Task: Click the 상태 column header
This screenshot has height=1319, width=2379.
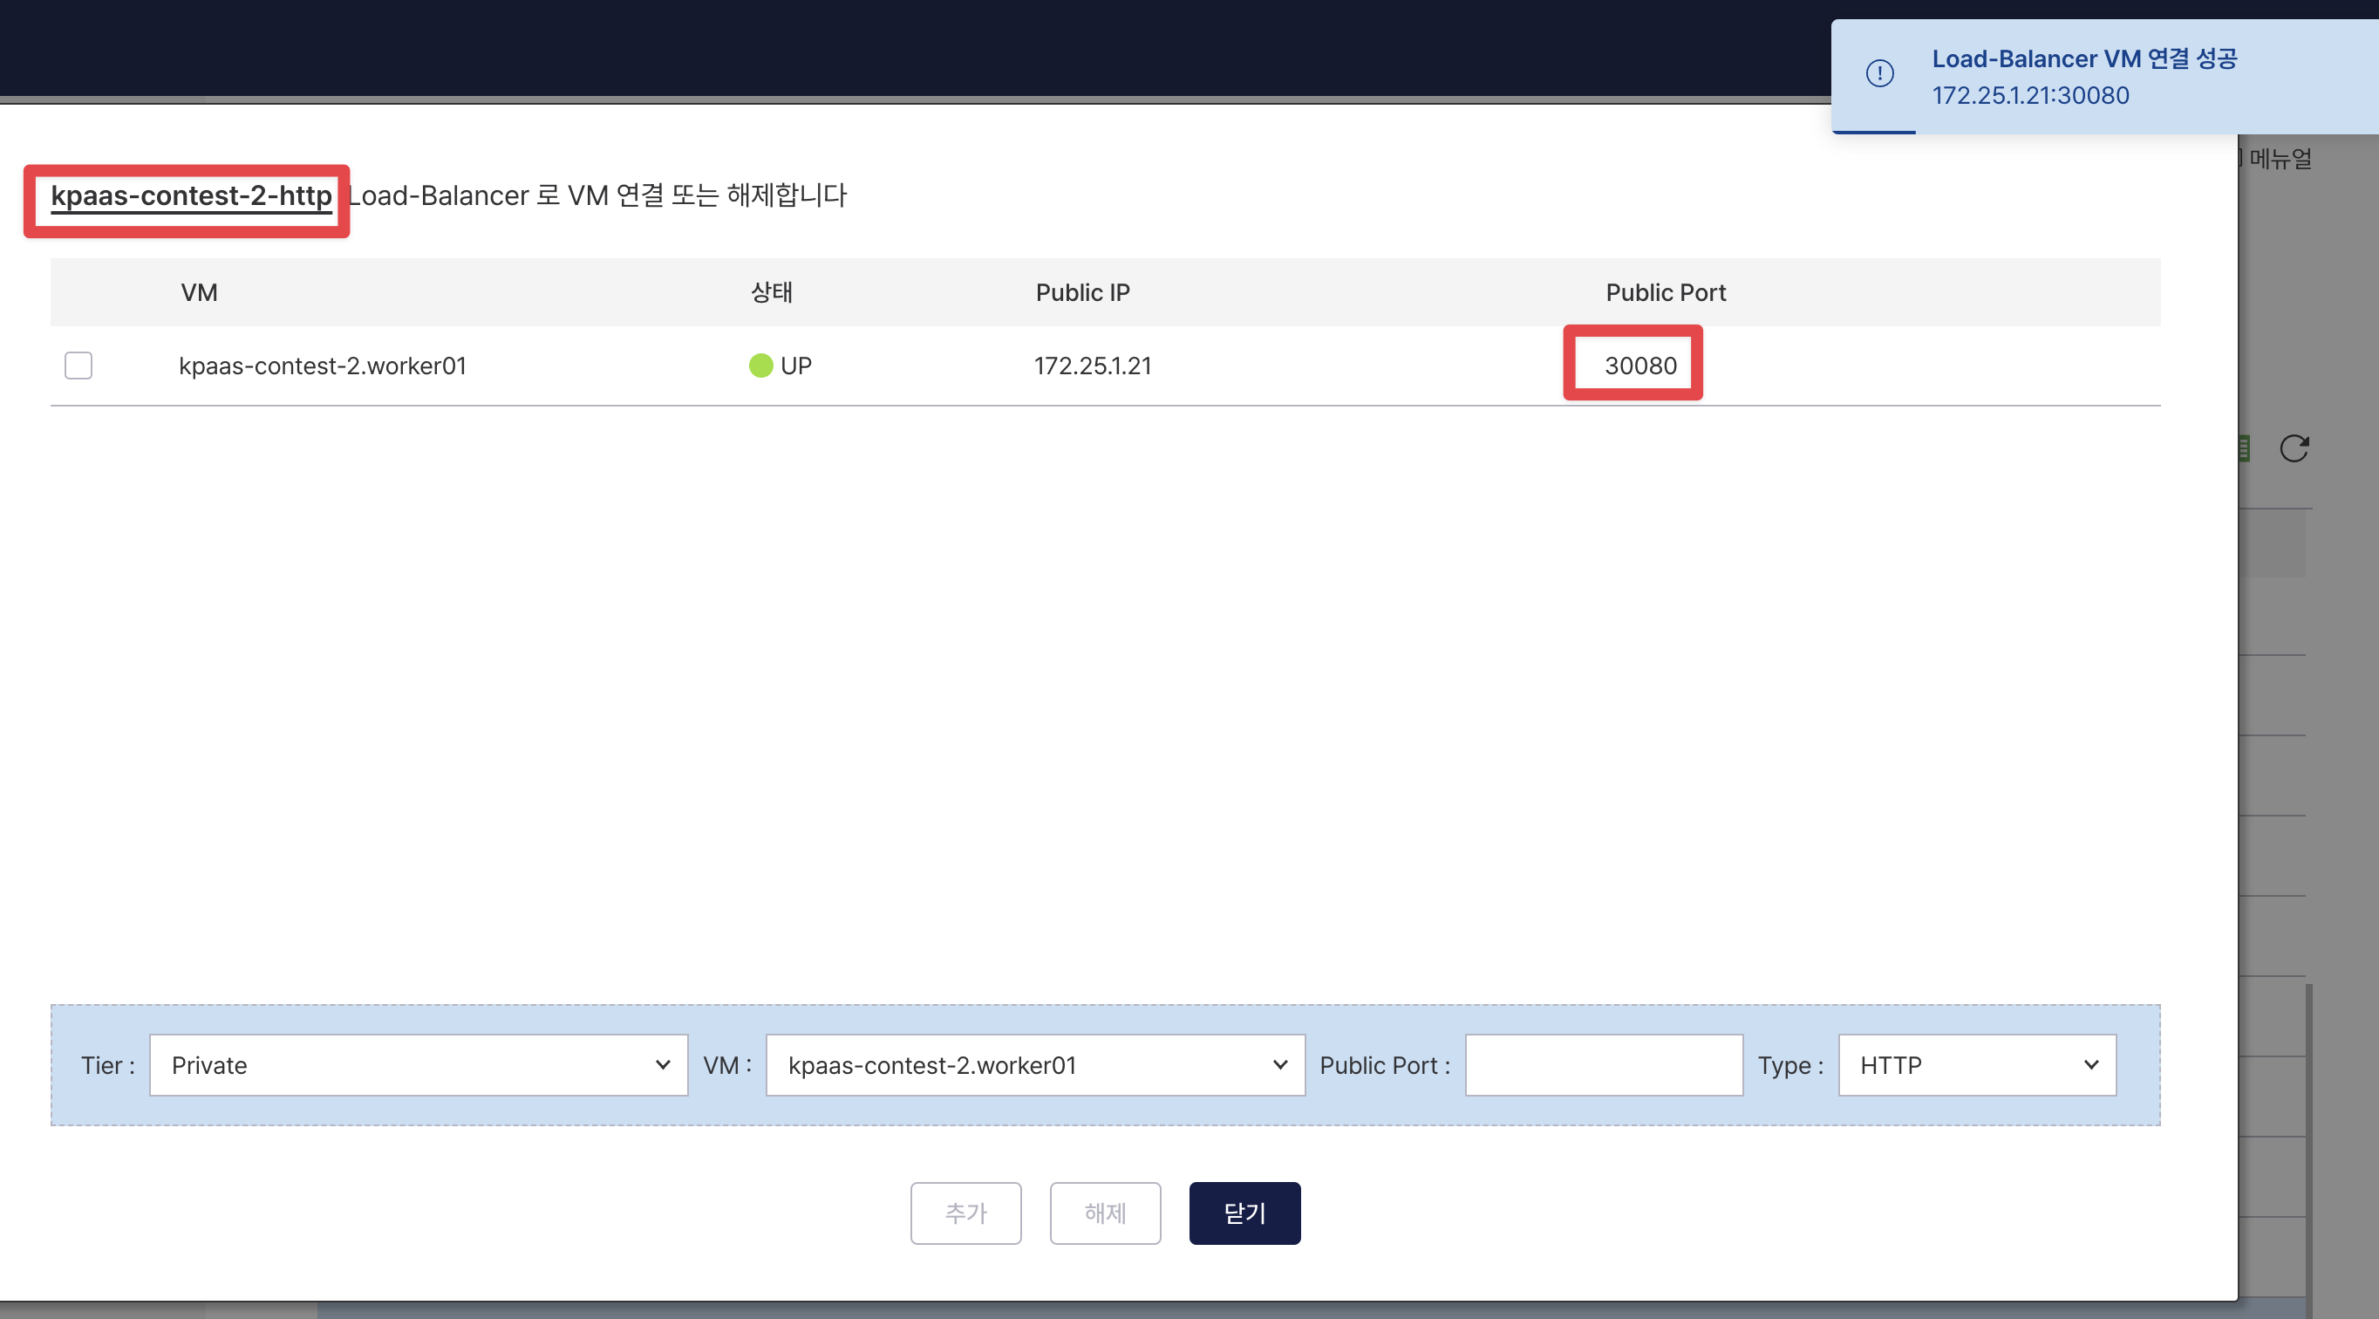Action: click(771, 293)
